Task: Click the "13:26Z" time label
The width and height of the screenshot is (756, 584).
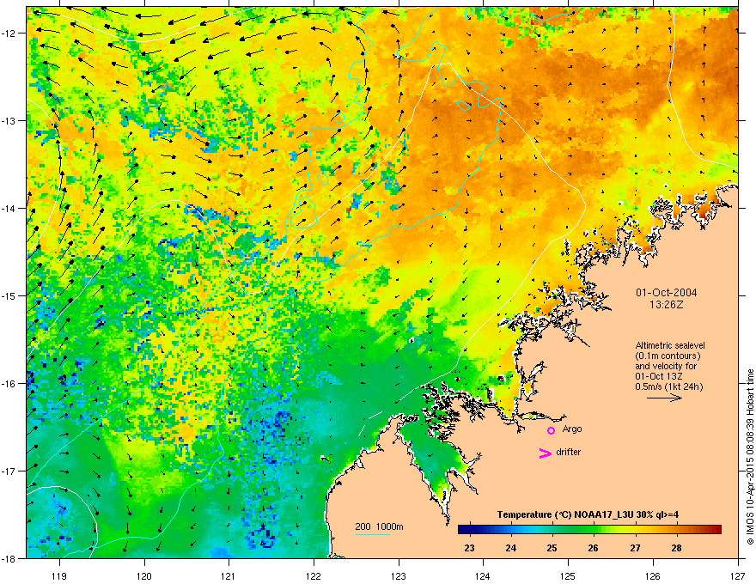Action: pyautogui.click(x=667, y=305)
